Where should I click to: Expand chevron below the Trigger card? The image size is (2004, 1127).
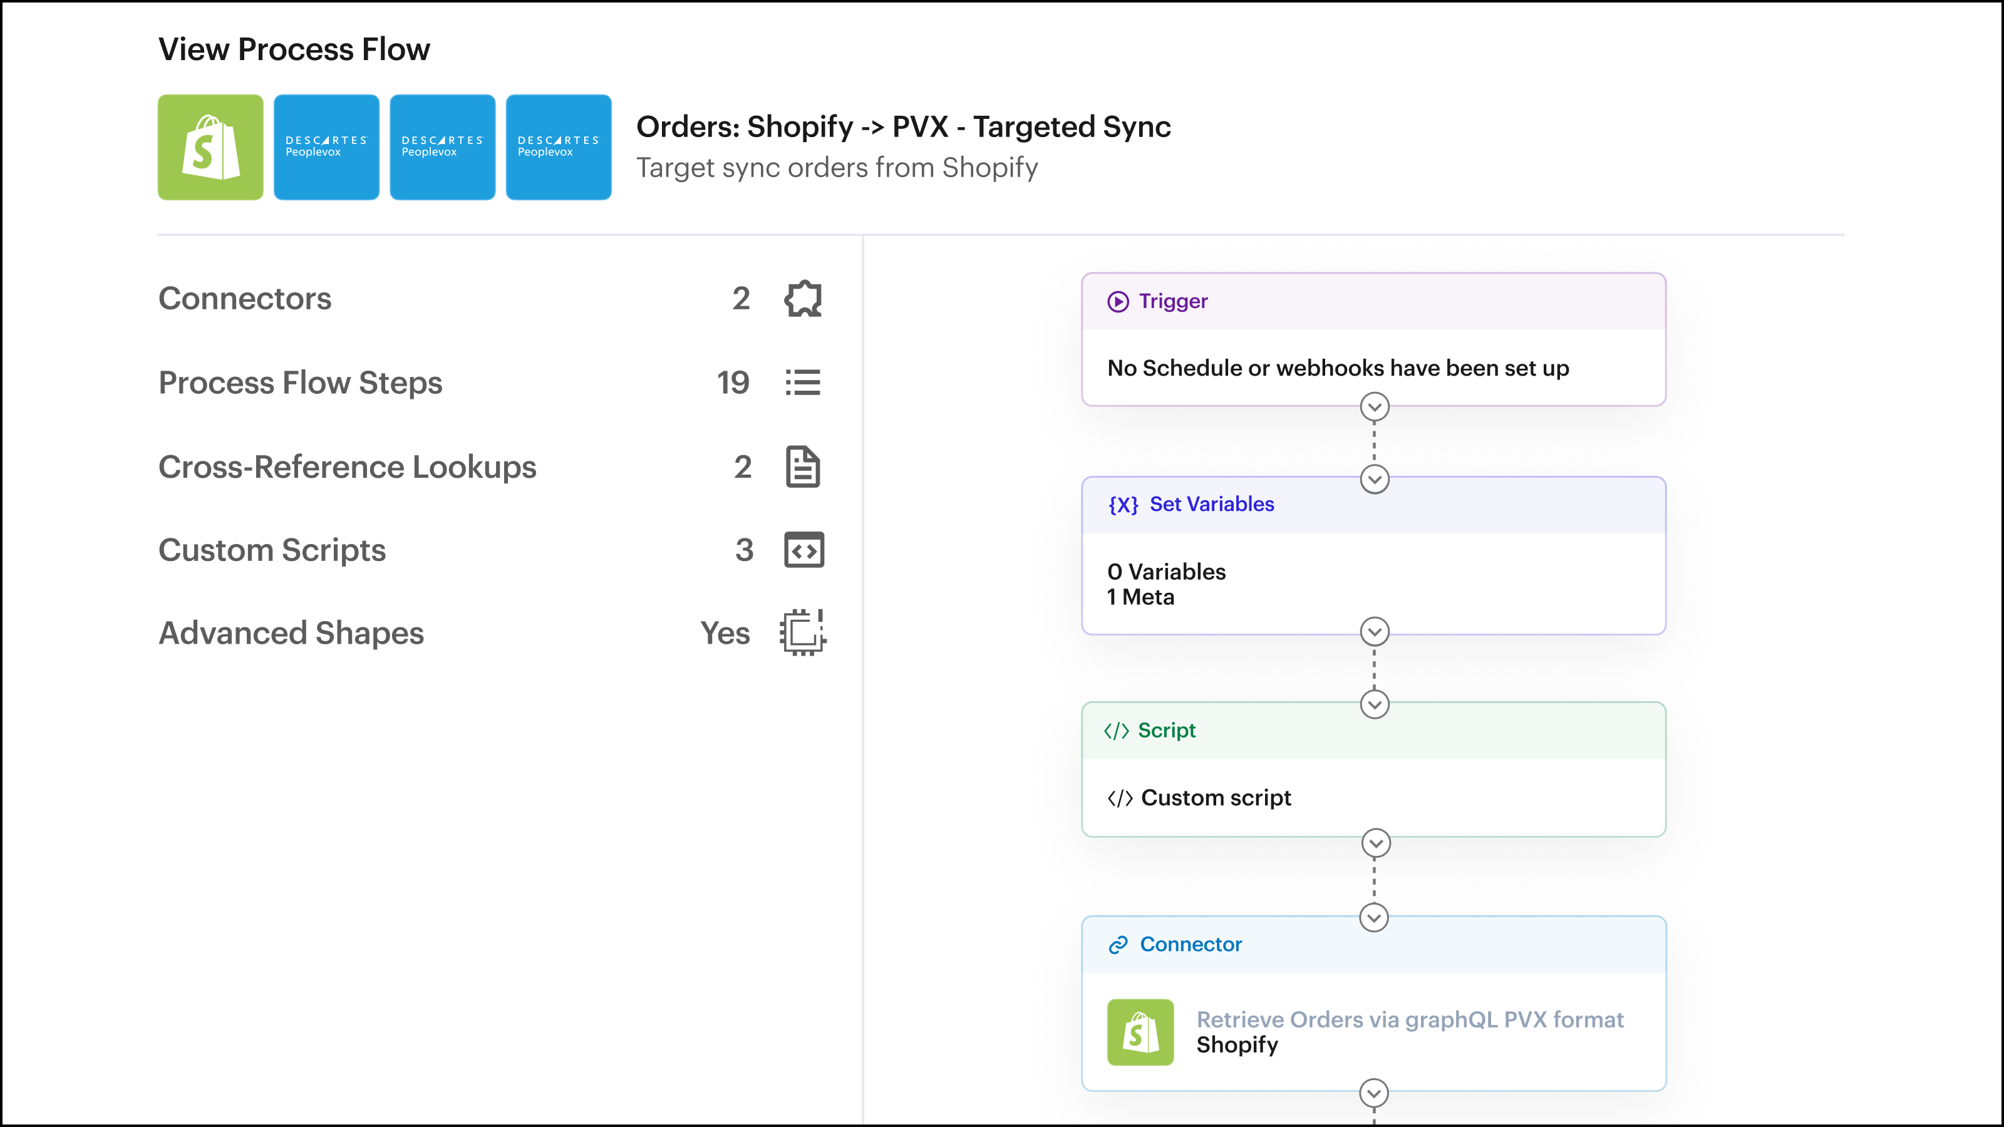click(1374, 407)
